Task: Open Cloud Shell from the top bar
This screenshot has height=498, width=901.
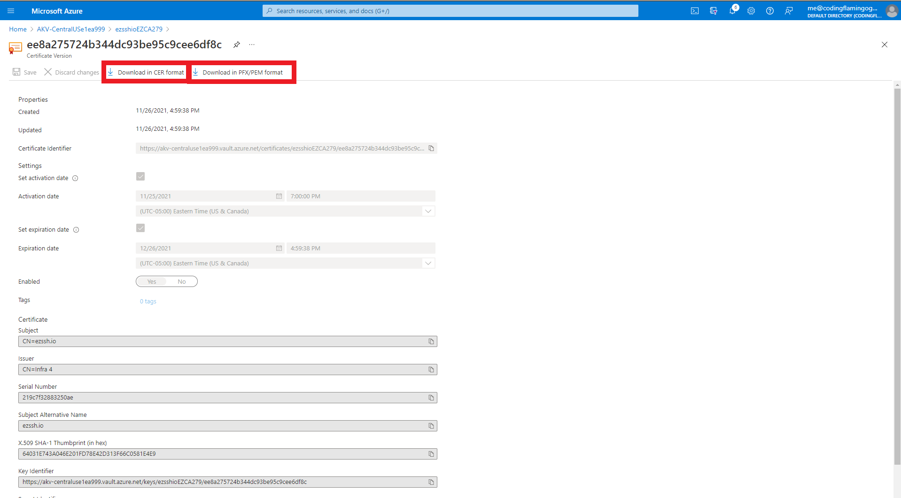Action: 695,11
